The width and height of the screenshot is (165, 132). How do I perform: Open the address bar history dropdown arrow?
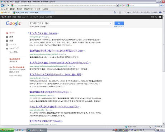(117, 5)
